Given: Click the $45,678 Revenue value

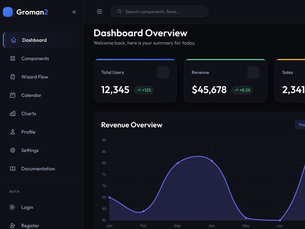Looking at the screenshot, I should (209, 90).
